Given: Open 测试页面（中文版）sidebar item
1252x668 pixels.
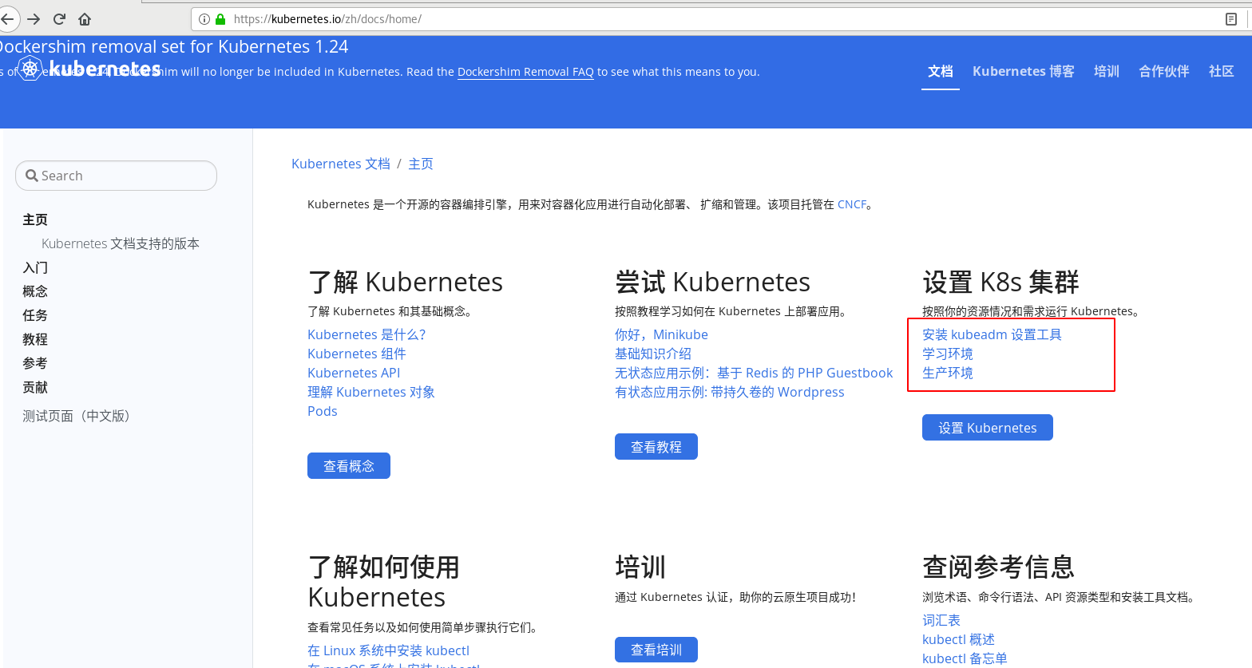Looking at the screenshot, I should pyautogui.click(x=77, y=416).
